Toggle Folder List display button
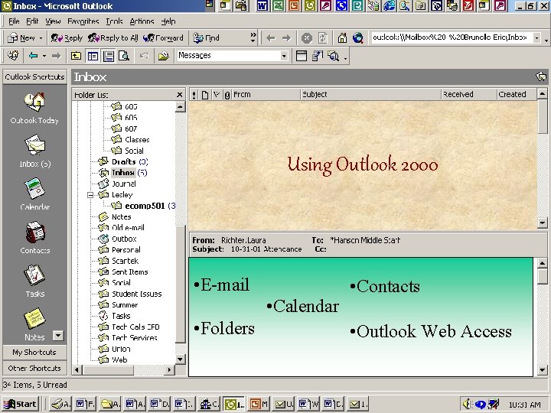The width and height of the screenshot is (551, 413). [93, 56]
